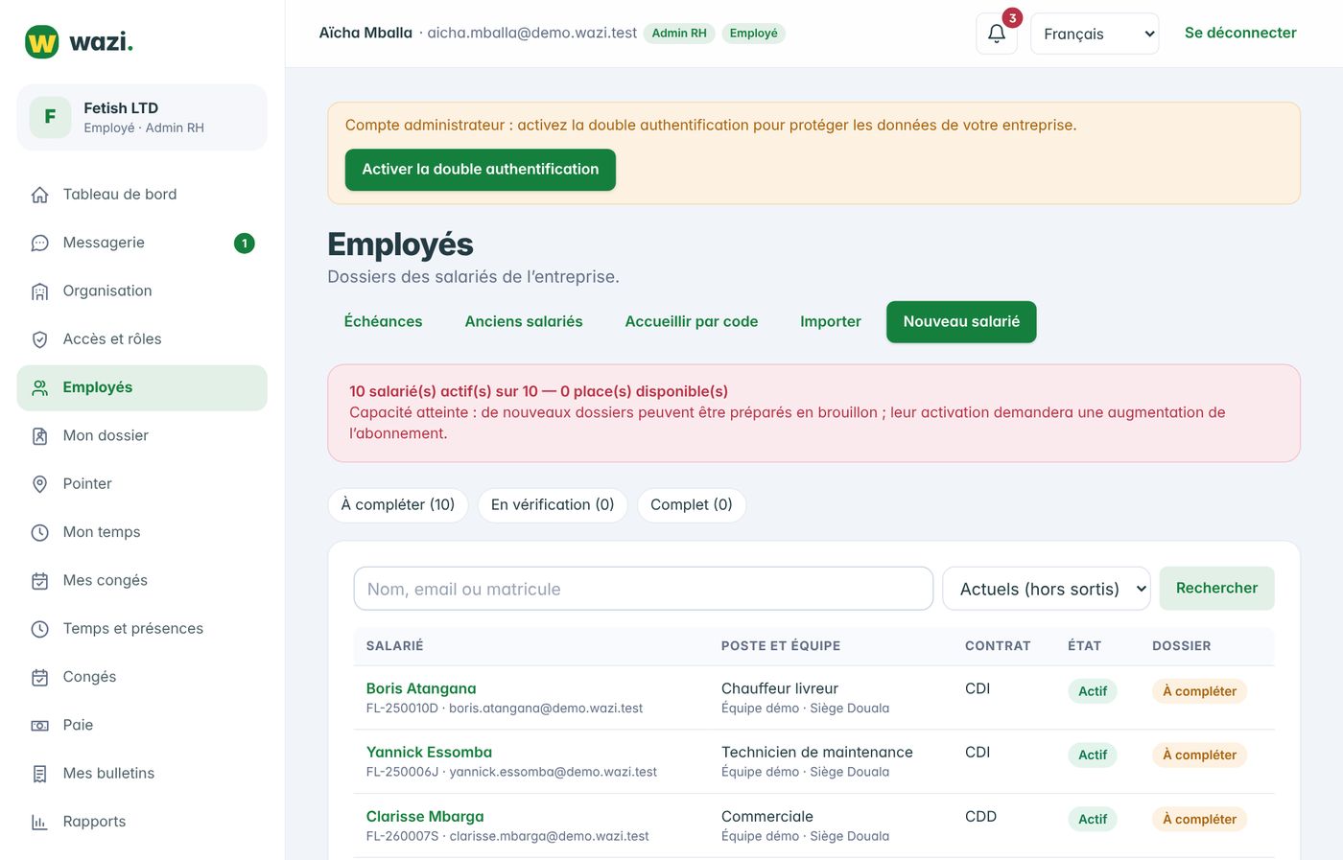Open the Fetish LTD company switcher
1343x860 pixels.
coord(142,117)
